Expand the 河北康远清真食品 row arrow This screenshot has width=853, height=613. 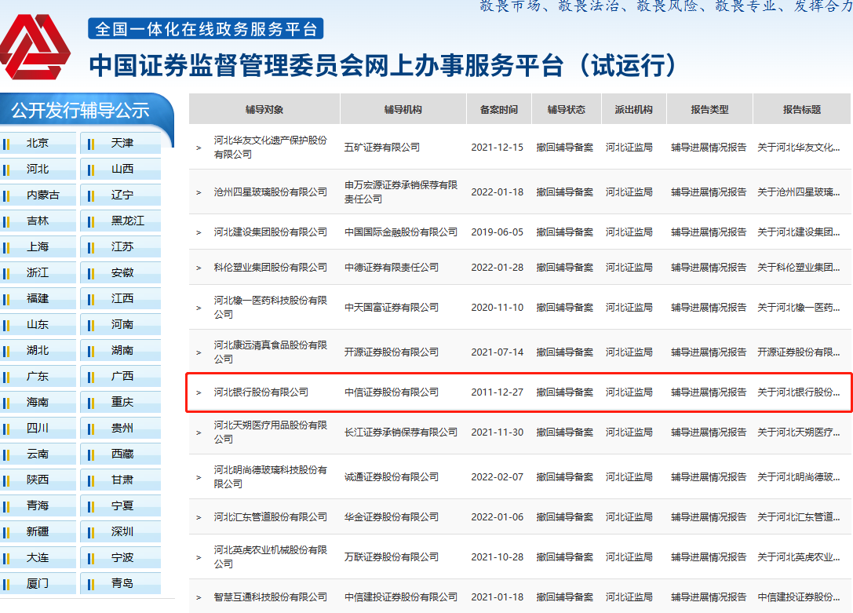pos(199,353)
